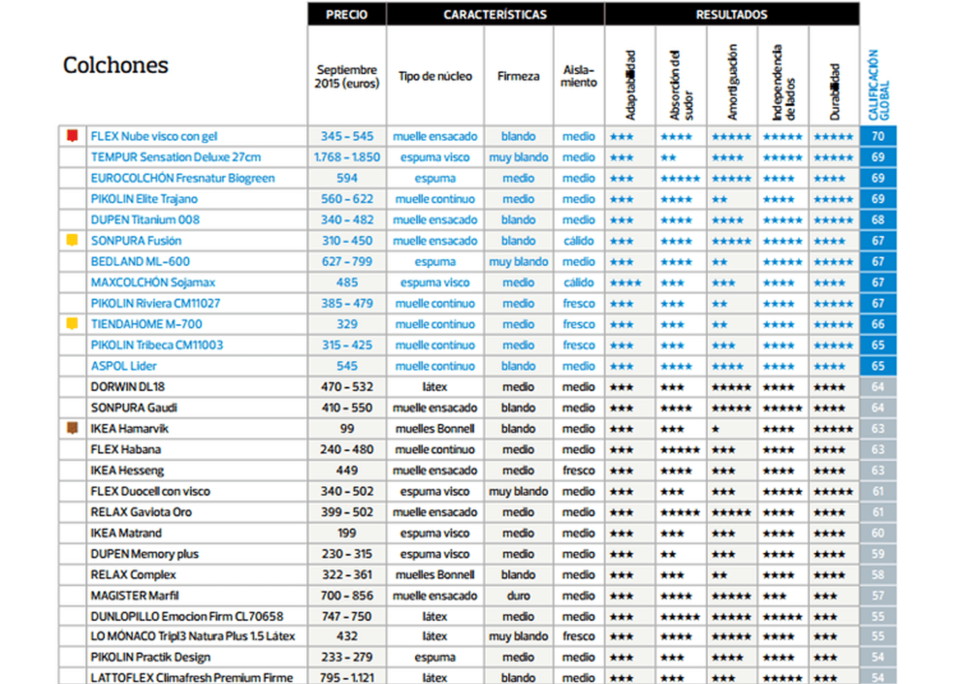Click the four-star Adaptabilidad rating for MAXCOLCHÓN Sojamax
Screen dimensions: 958x684
(625, 283)
